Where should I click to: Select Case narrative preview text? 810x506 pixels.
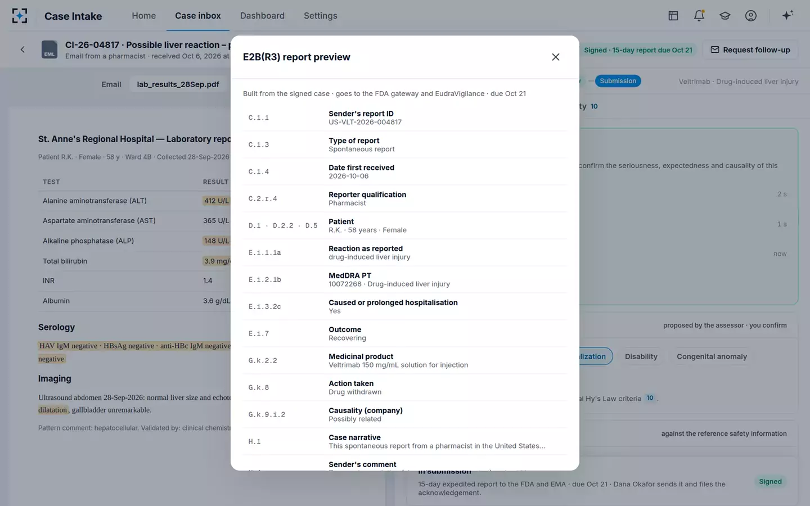tap(437, 446)
